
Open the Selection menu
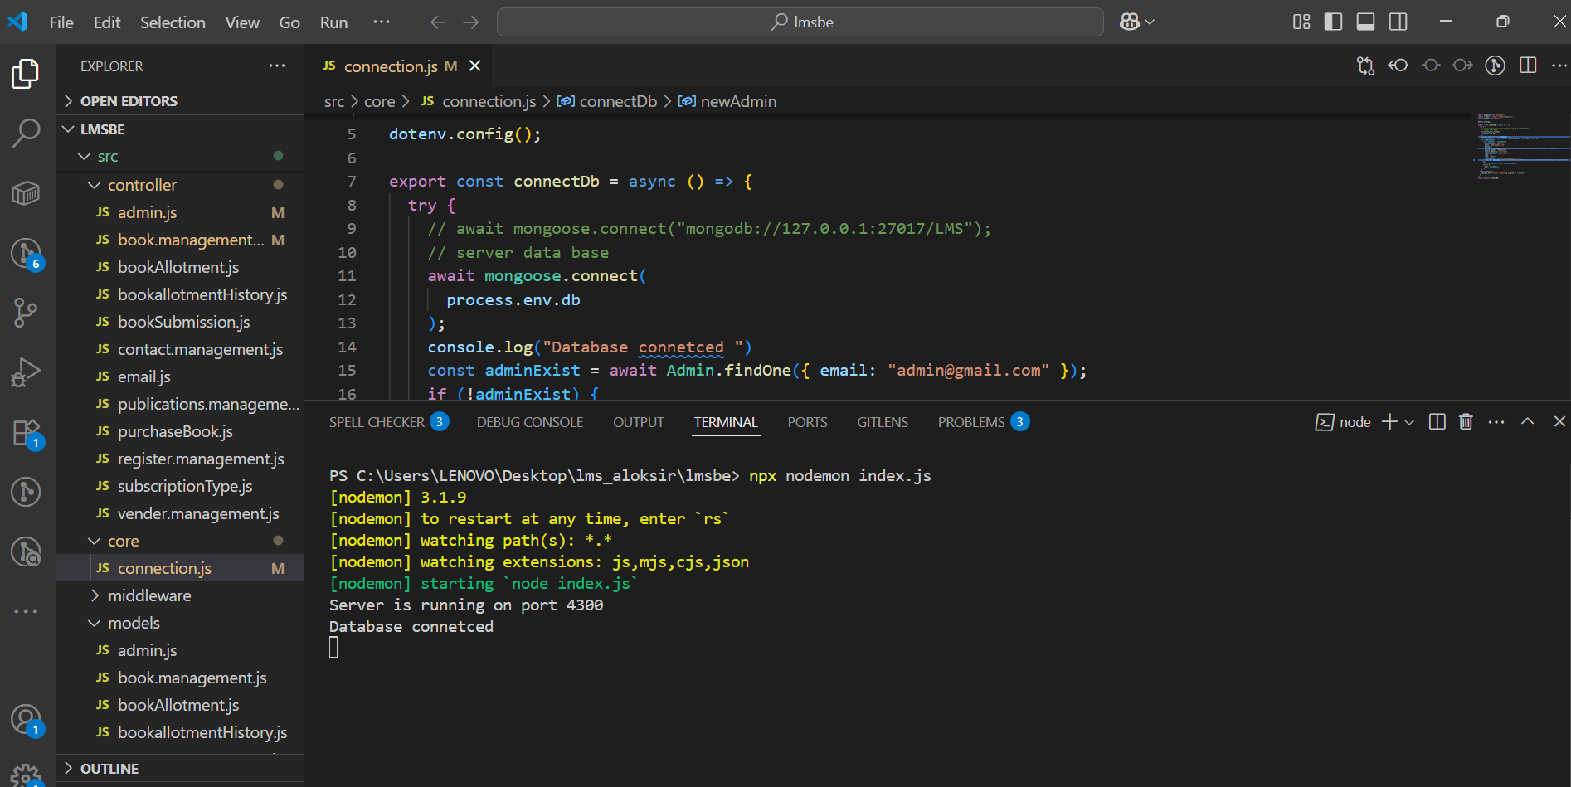(x=173, y=22)
